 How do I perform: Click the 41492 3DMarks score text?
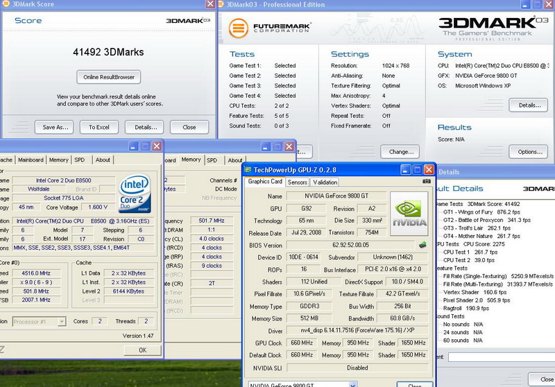click(108, 52)
